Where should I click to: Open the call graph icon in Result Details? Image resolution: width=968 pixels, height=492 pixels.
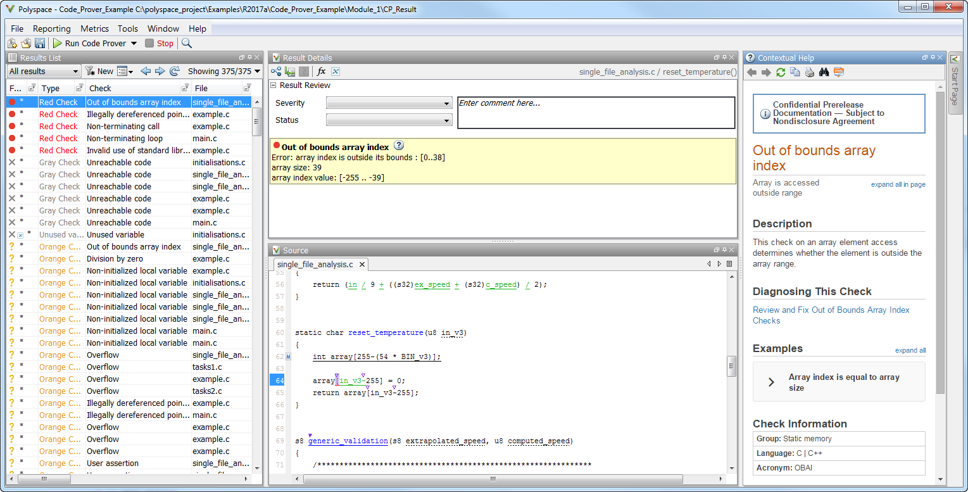click(276, 72)
